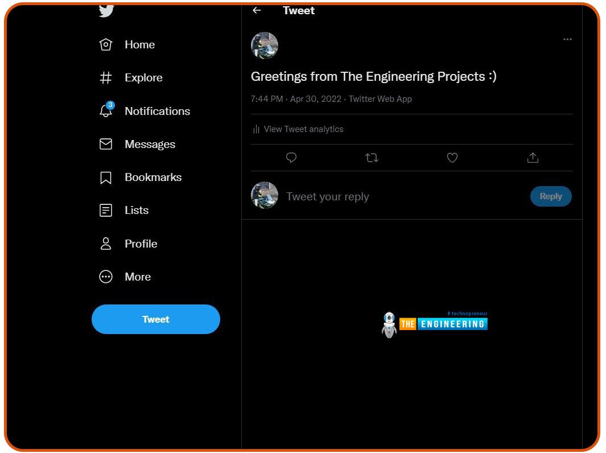Click the Reply button
This screenshot has height=453, width=606.
pos(550,196)
